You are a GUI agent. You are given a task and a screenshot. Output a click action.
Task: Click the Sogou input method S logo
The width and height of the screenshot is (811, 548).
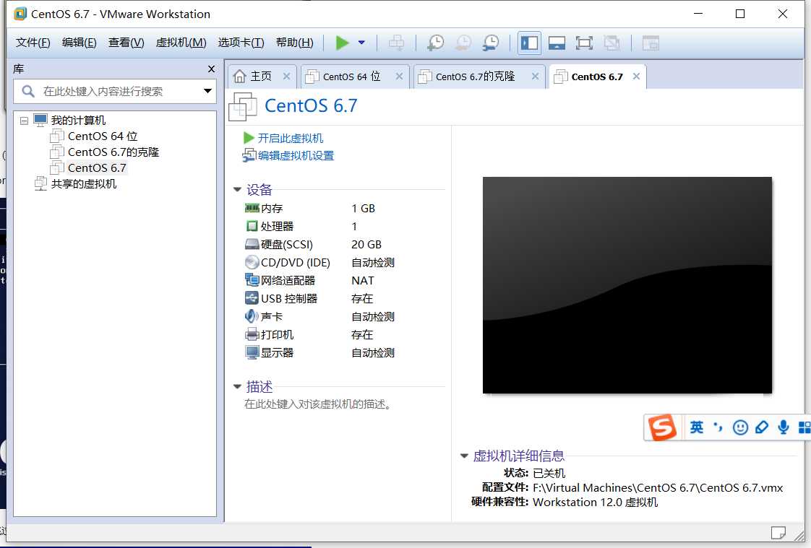(x=663, y=427)
